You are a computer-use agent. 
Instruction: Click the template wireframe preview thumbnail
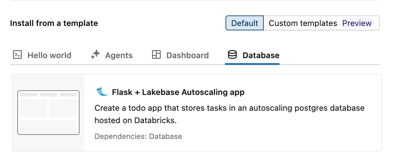(x=48, y=113)
